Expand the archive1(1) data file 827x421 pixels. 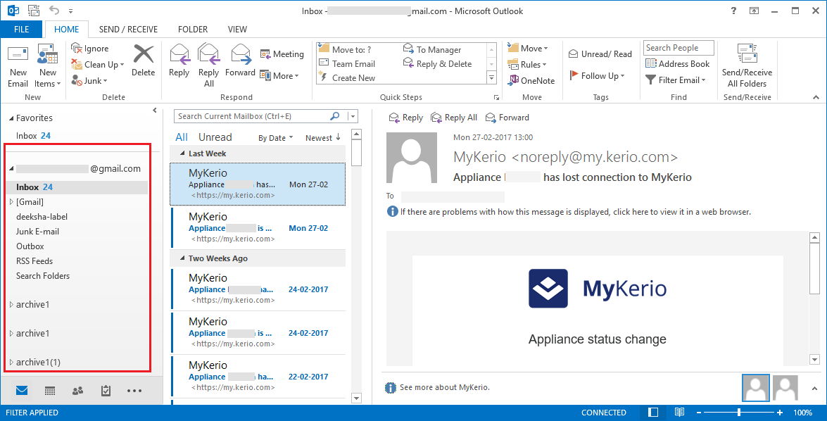11,362
